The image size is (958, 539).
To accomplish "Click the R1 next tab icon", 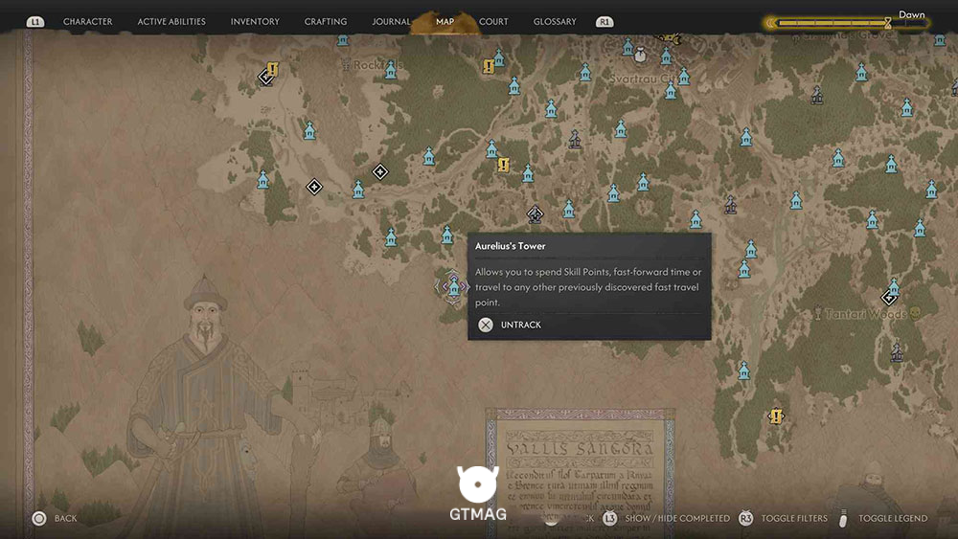I will click(604, 22).
